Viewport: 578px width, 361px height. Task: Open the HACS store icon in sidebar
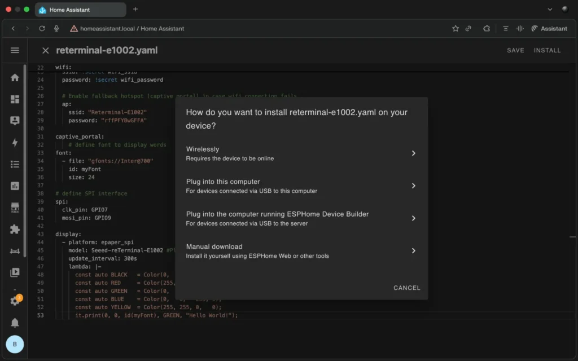(15, 208)
